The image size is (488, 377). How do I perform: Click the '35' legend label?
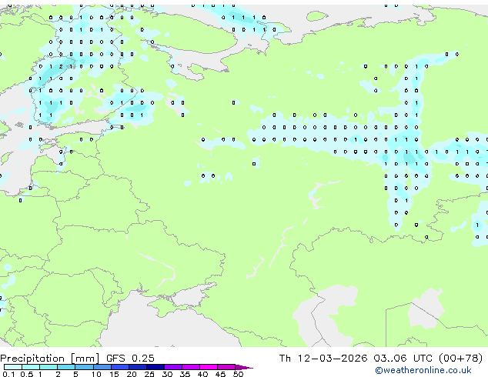(x=185, y=374)
